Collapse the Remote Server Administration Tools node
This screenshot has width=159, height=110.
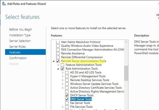pos(54,61)
